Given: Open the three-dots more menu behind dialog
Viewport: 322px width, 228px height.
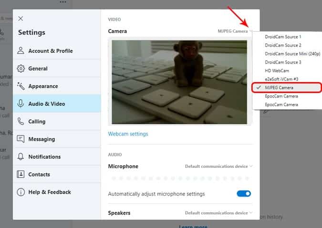Looking at the screenshot, I should [x=63, y=2].
